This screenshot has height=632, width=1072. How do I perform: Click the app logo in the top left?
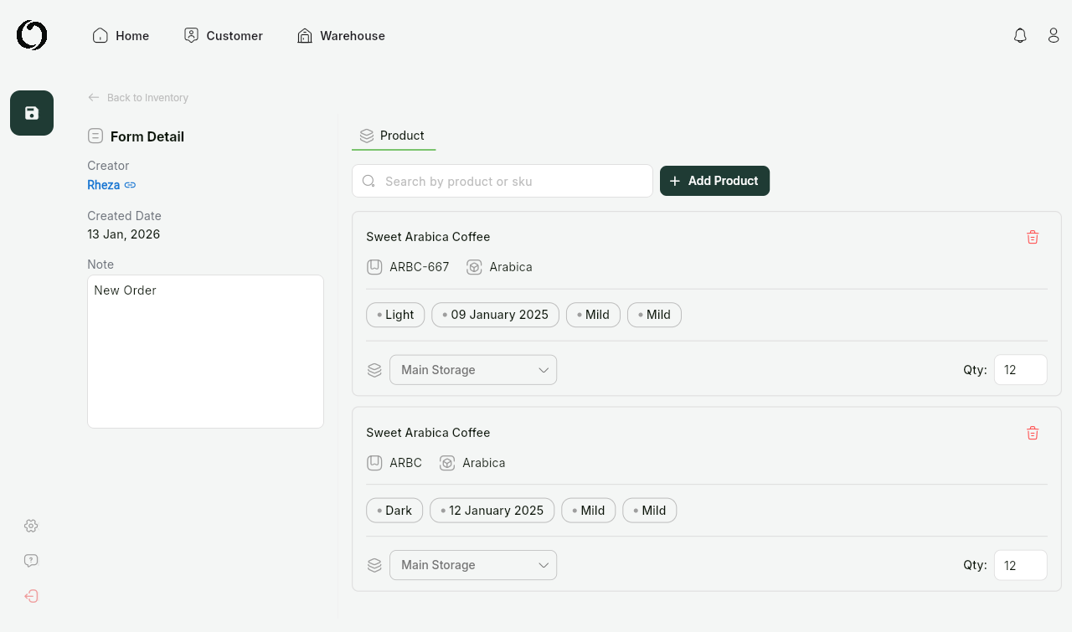tap(32, 35)
